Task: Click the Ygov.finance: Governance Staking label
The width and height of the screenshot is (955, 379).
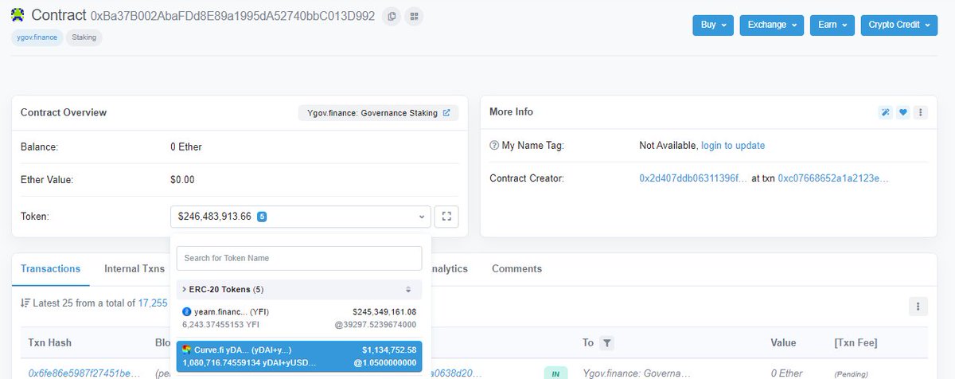Action: 372,113
